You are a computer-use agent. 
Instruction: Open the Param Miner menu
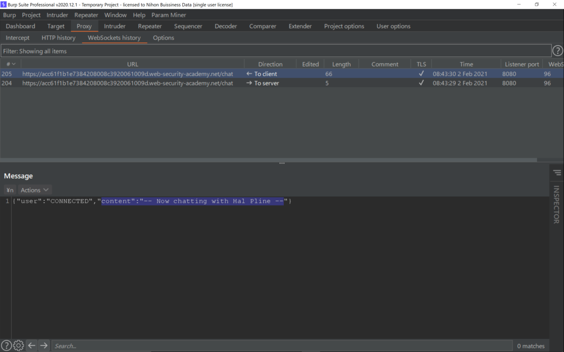[x=169, y=15]
